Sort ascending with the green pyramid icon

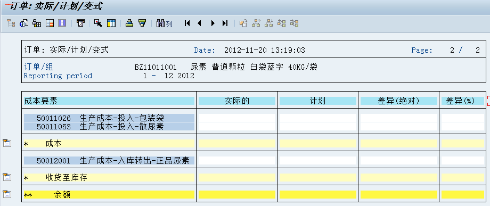129,23
